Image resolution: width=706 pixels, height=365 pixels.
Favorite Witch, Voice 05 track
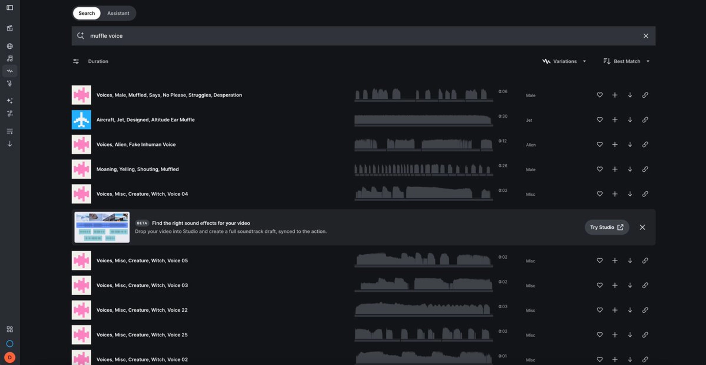click(599, 261)
